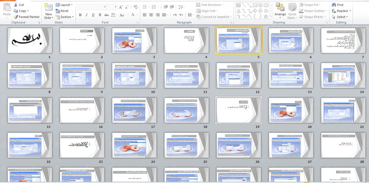Click the Reset slide icon
This screenshot has height=183, width=369.
[x=57, y=11]
